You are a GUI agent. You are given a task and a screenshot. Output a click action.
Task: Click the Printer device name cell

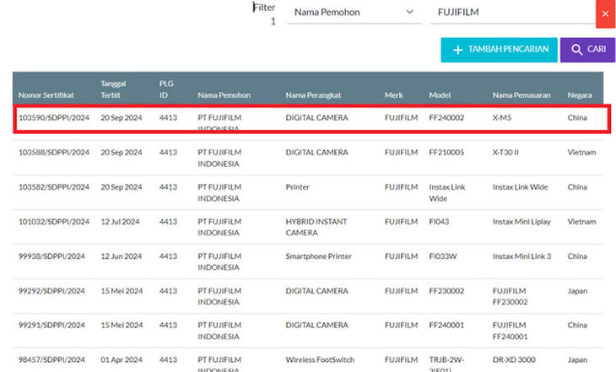point(297,187)
